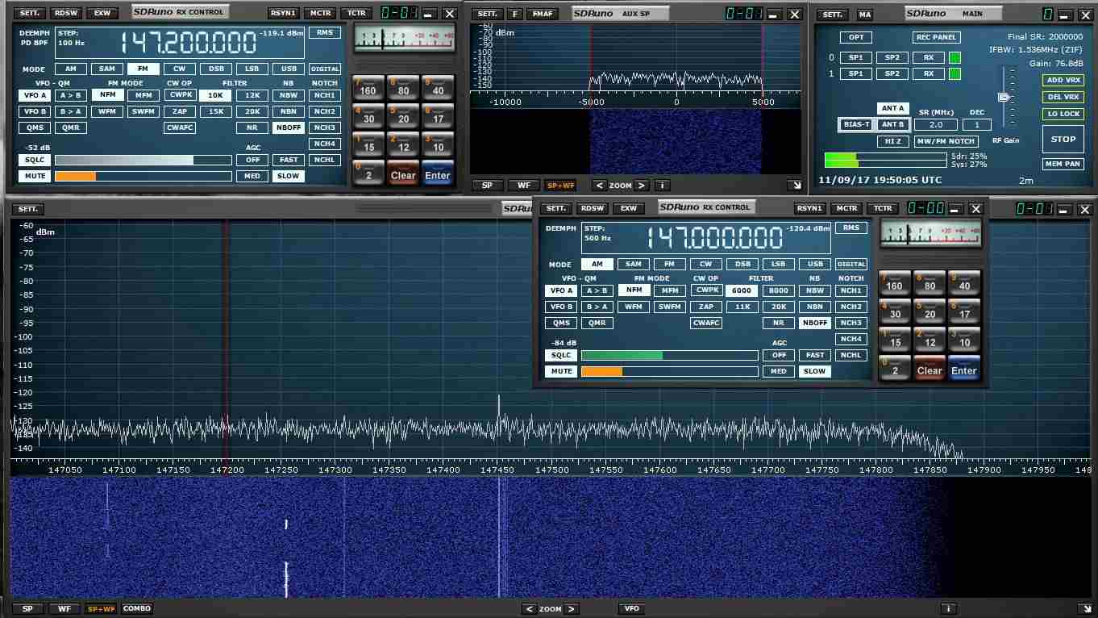Click VFO button under main spectrum
The image size is (1098, 618).
pyautogui.click(x=631, y=609)
